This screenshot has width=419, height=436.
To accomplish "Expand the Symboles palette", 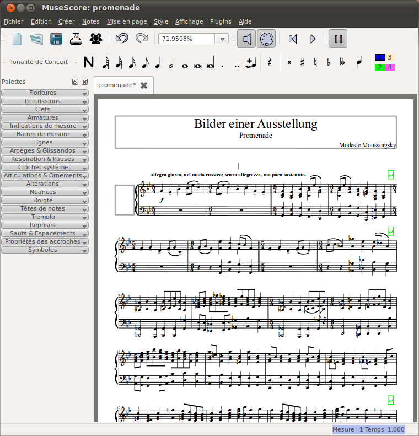I will [45, 250].
